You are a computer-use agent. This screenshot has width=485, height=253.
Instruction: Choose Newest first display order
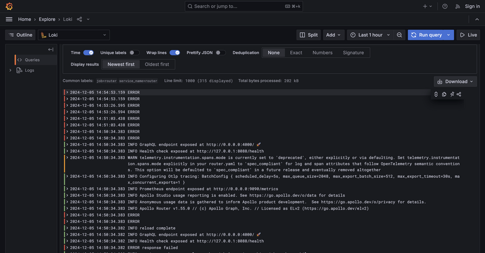[x=121, y=64]
